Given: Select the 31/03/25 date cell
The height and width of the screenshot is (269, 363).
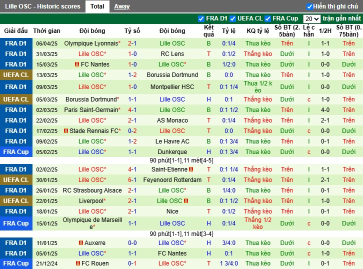Looking at the screenshot, I should (47, 54).
